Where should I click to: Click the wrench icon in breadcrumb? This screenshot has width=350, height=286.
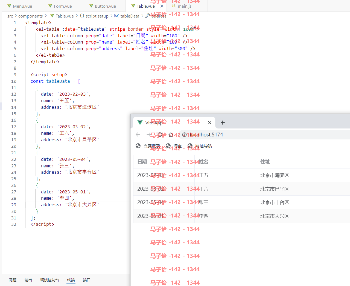coord(148,16)
